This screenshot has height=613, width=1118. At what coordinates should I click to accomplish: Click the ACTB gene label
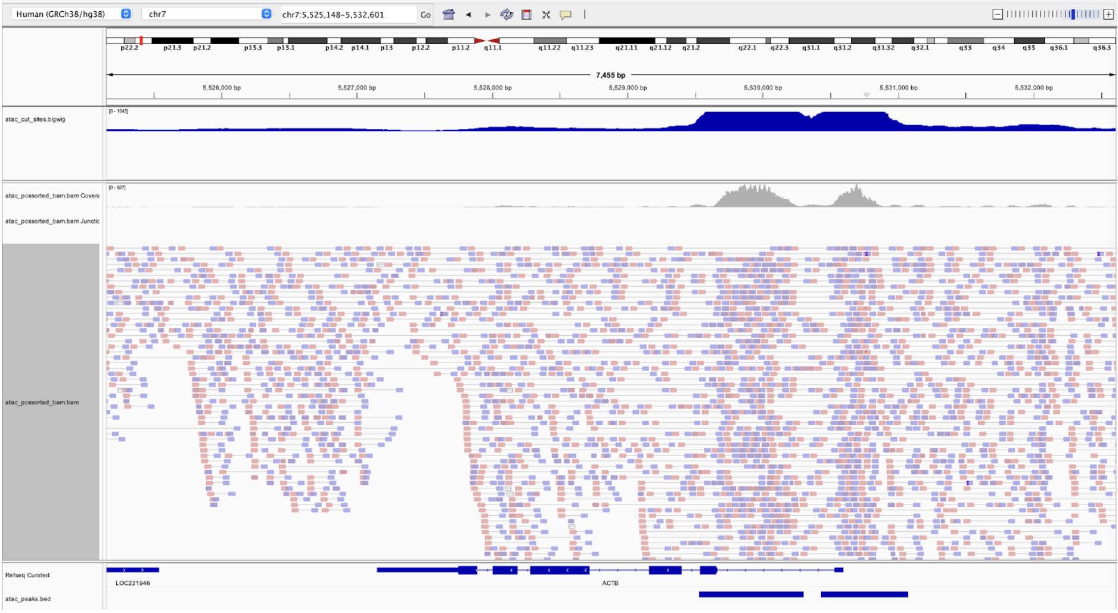[610, 583]
